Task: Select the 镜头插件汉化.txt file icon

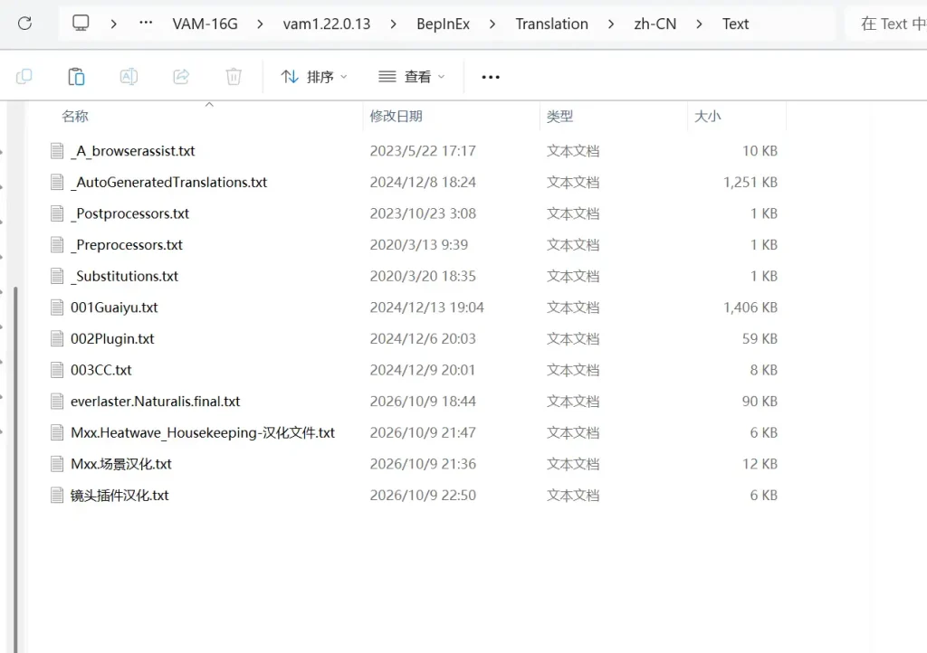Action: 57,496
